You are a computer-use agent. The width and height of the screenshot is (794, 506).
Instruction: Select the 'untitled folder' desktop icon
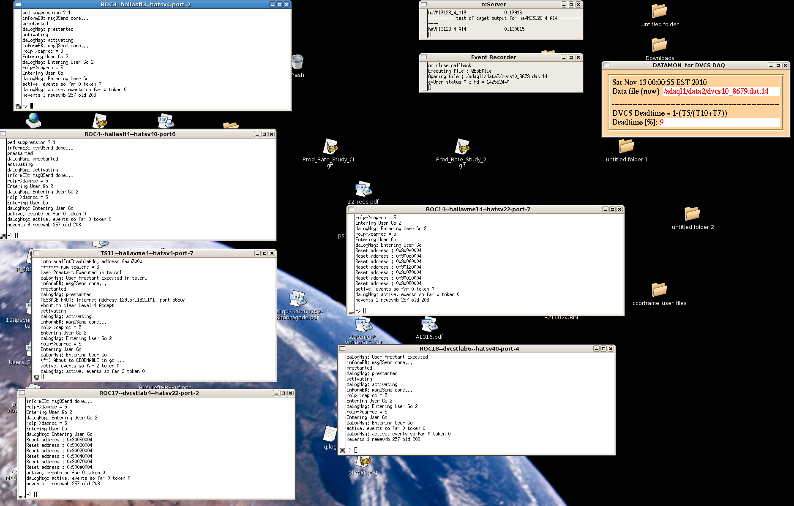click(659, 11)
